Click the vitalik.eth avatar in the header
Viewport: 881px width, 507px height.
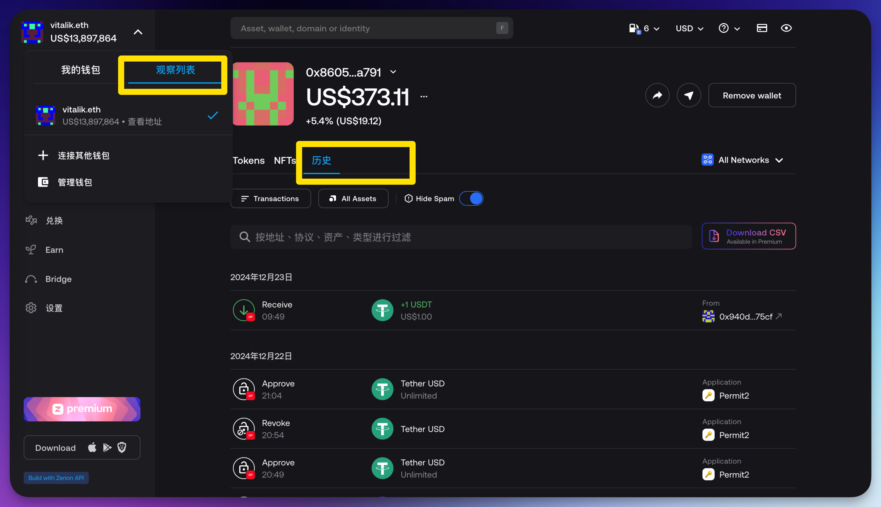[x=32, y=32]
